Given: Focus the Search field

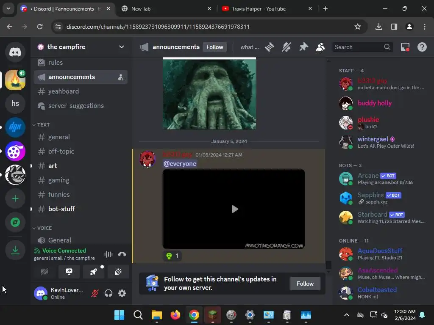Looking at the screenshot, I should click(x=363, y=47).
